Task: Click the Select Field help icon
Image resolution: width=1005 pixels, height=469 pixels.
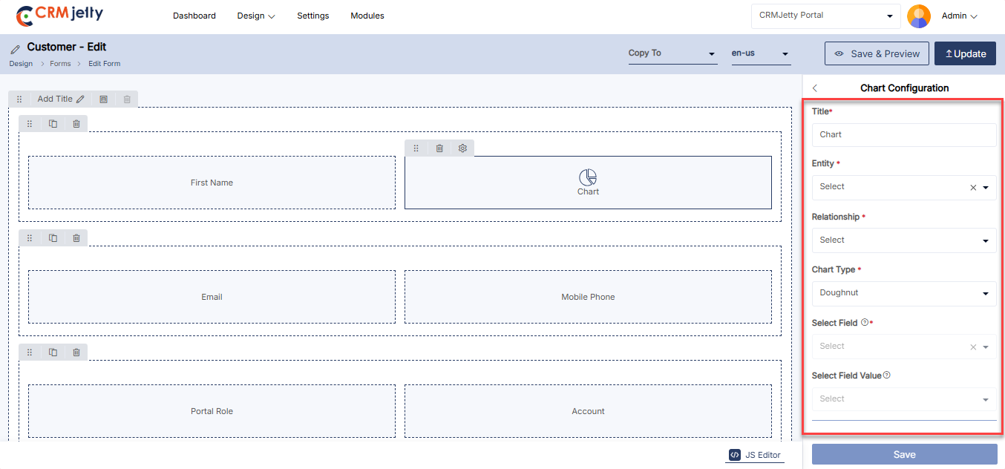Action: click(x=864, y=323)
